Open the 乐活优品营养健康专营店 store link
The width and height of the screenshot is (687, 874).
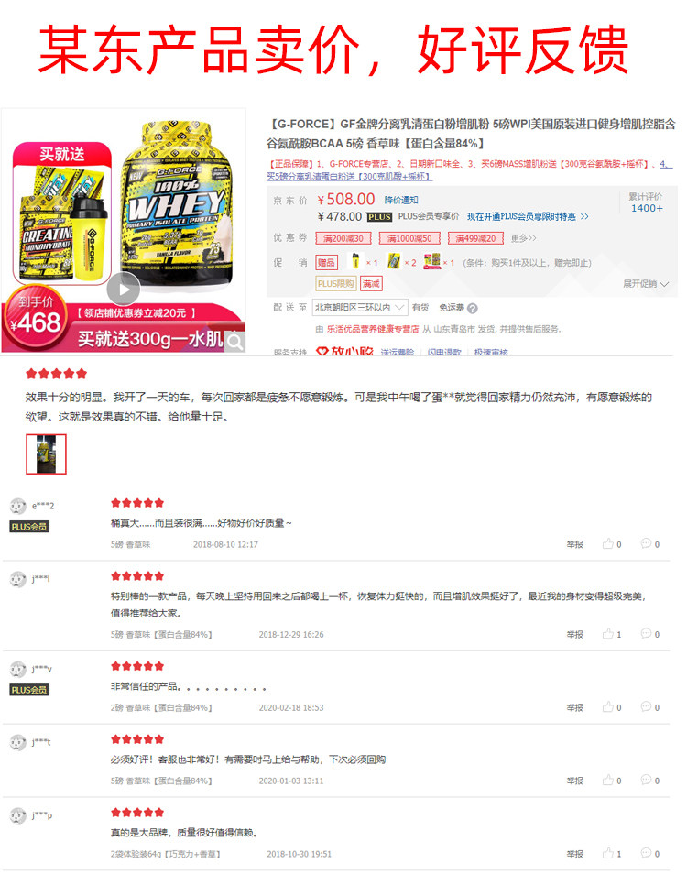tap(373, 329)
